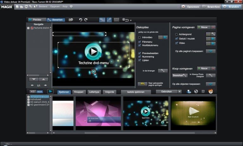Switch to the Lettertype tab
The image size is (243, 146).
tap(94, 92)
